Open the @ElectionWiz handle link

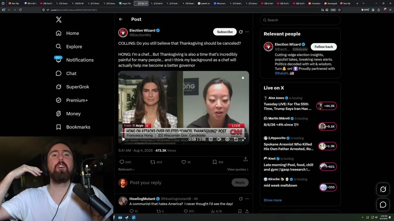(140, 35)
